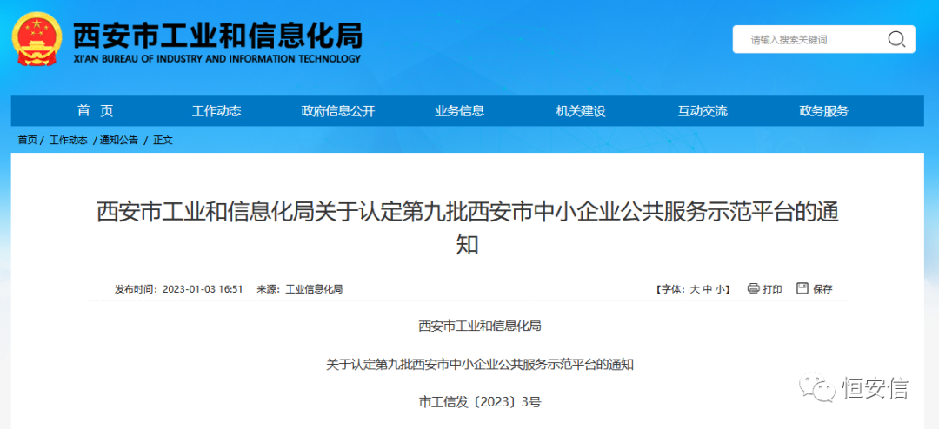The height and width of the screenshot is (429, 939).
Task: Open the 业务信息 menu item
Action: click(x=459, y=110)
